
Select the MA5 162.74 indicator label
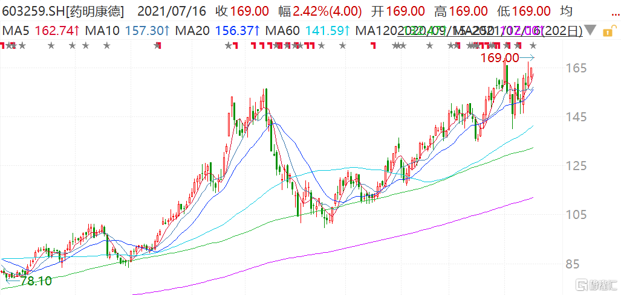point(40,30)
